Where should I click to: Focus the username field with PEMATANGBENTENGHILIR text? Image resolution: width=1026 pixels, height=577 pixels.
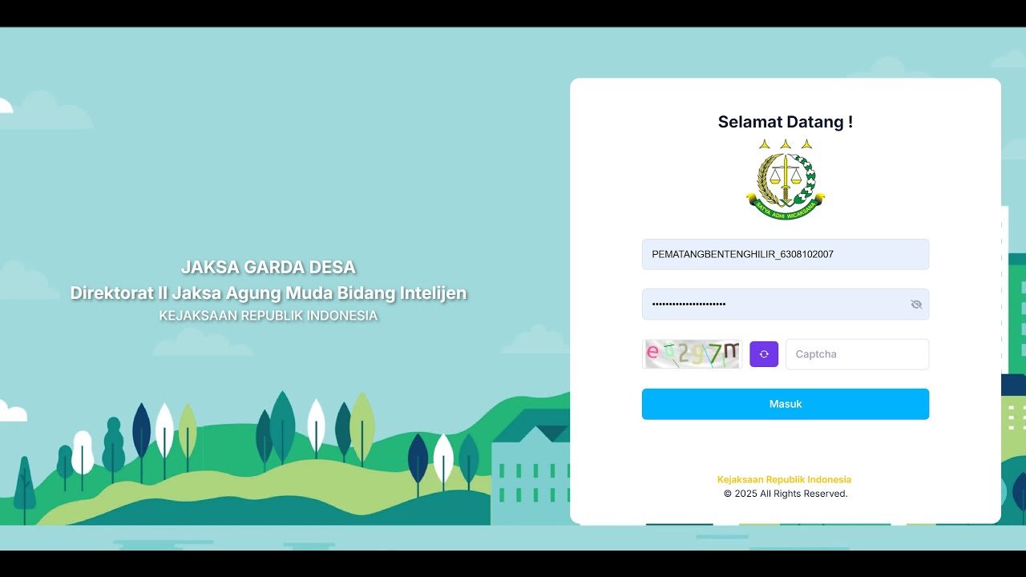click(786, 254)
